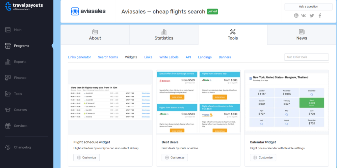Click the Programs storefront icon

8,46
